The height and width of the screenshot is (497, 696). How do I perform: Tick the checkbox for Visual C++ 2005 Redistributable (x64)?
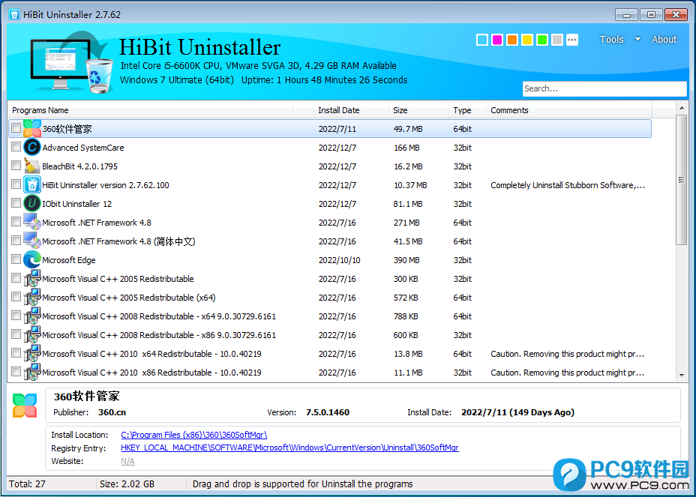(x=16, y=297)
